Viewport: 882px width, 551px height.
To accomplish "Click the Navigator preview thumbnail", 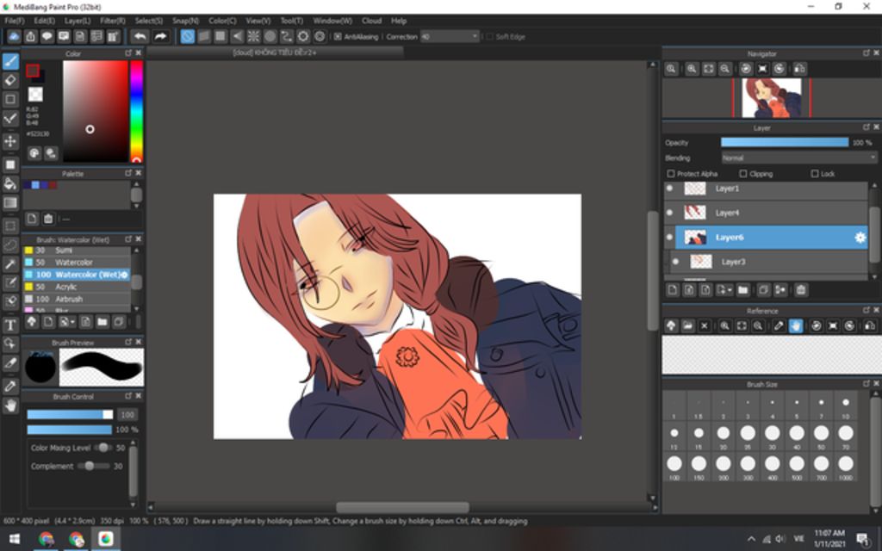I will [x=771, y=98].
